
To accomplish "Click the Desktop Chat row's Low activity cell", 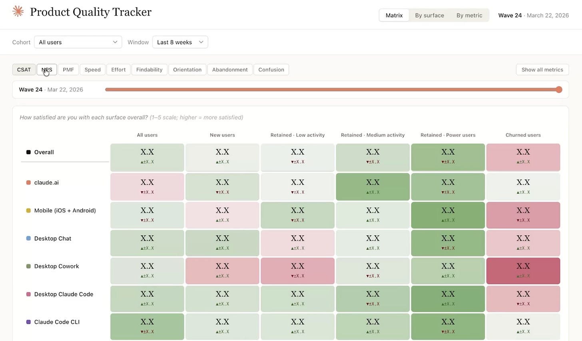I will [297, 243].
